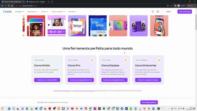
Task: Launch Microsoft Edge from the taskbar
Action: point(27,109)
